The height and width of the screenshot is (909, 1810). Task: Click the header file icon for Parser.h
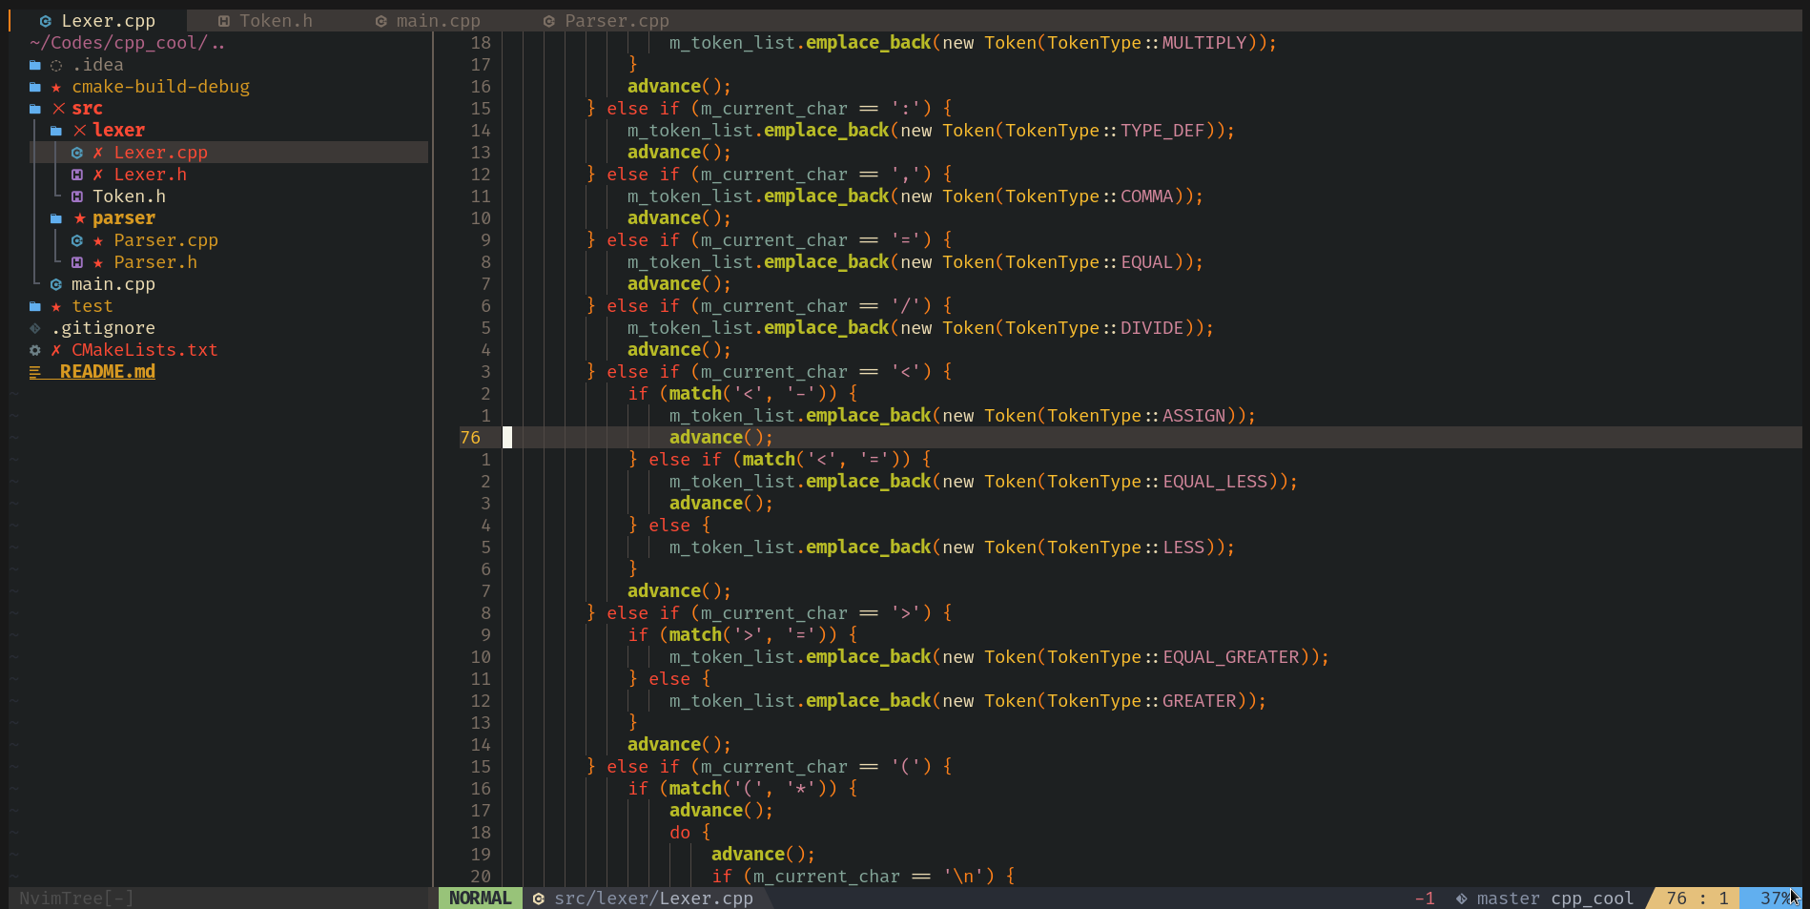click(77, 262)
